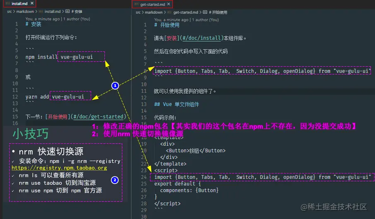This screenshot has width=375, height=219.
Task: Follow the '#/doc/get-started' link target
Action: [98, 117]
